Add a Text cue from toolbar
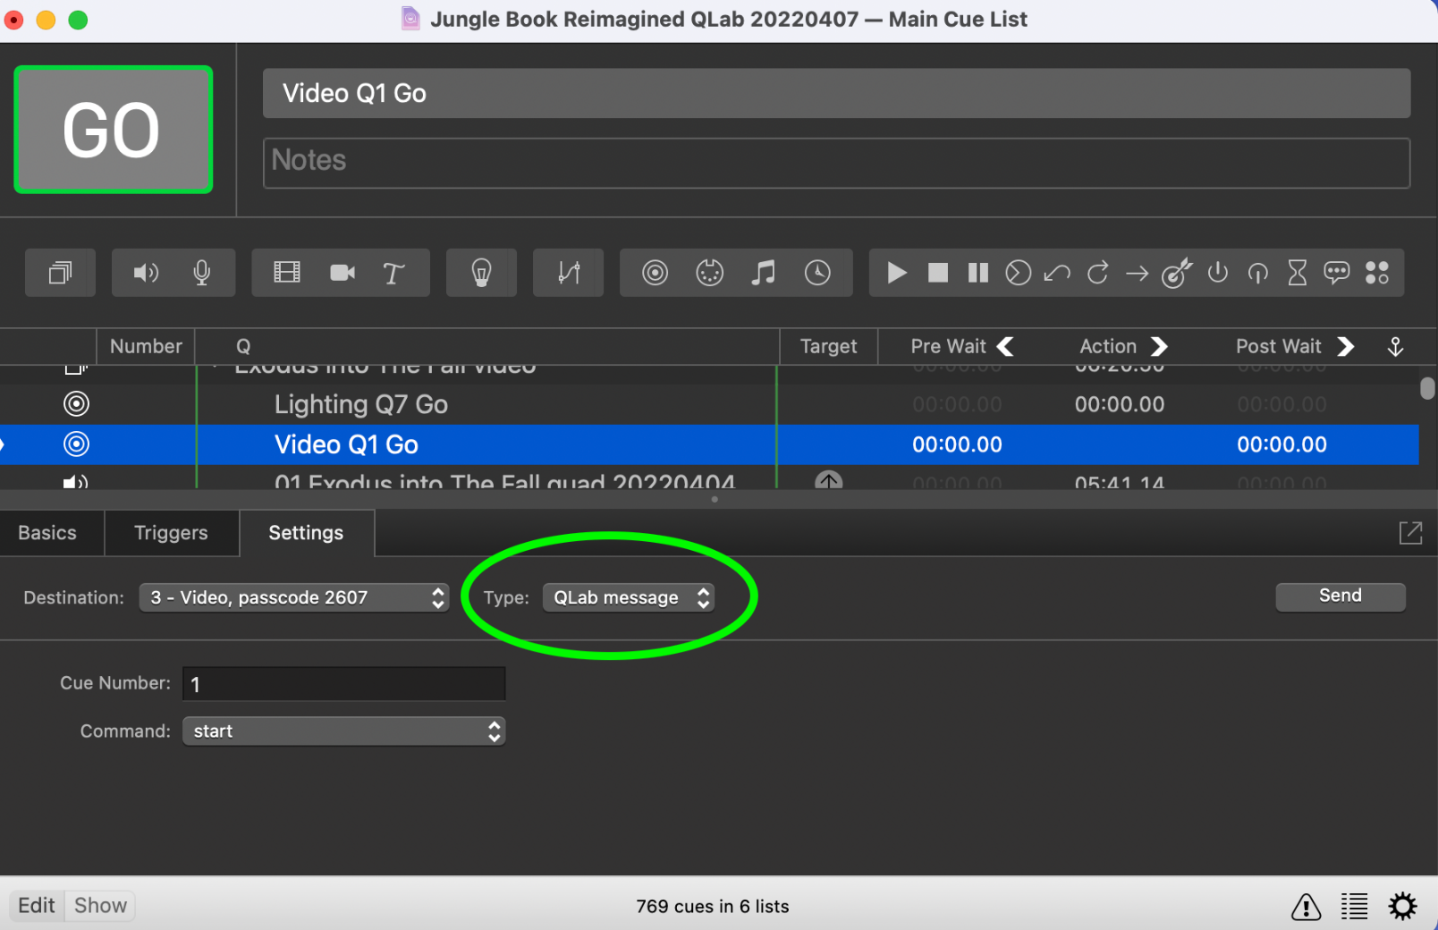The image size is (1438, 930). click(393, 273)
